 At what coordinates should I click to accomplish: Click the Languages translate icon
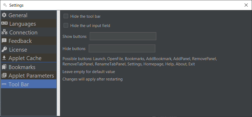5,23
